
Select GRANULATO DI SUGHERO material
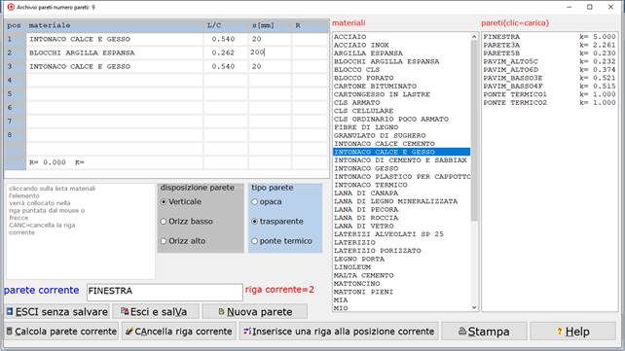point(401,135)
